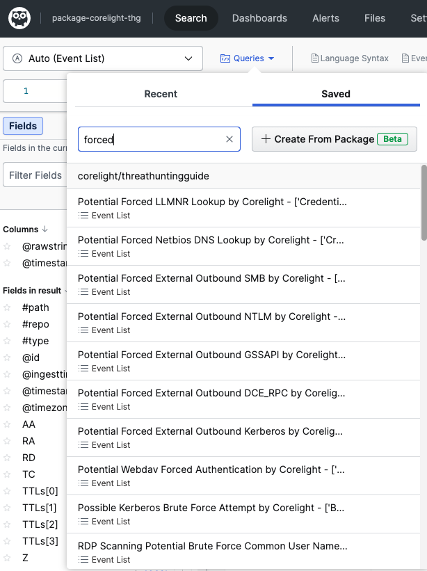This screenshot has width=427, height=571.
Task: Star the @id field
Action: pyautogui.click(x=7, y=357)
